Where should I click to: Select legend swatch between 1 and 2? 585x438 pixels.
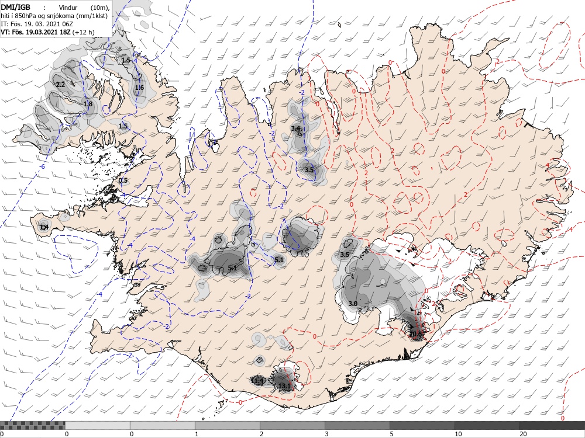pyautogui.click(x=227, y=425)
